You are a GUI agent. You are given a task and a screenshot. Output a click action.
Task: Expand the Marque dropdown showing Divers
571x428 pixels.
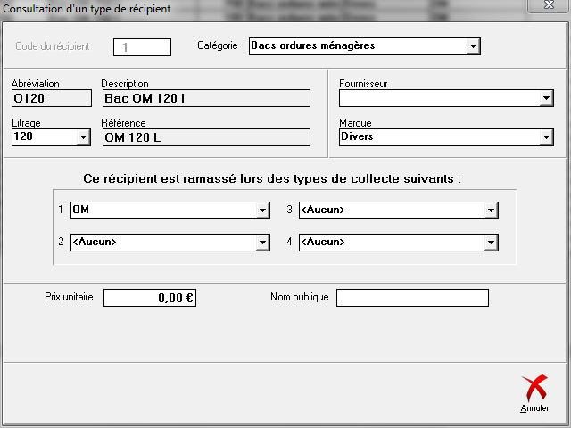point(546,137)
